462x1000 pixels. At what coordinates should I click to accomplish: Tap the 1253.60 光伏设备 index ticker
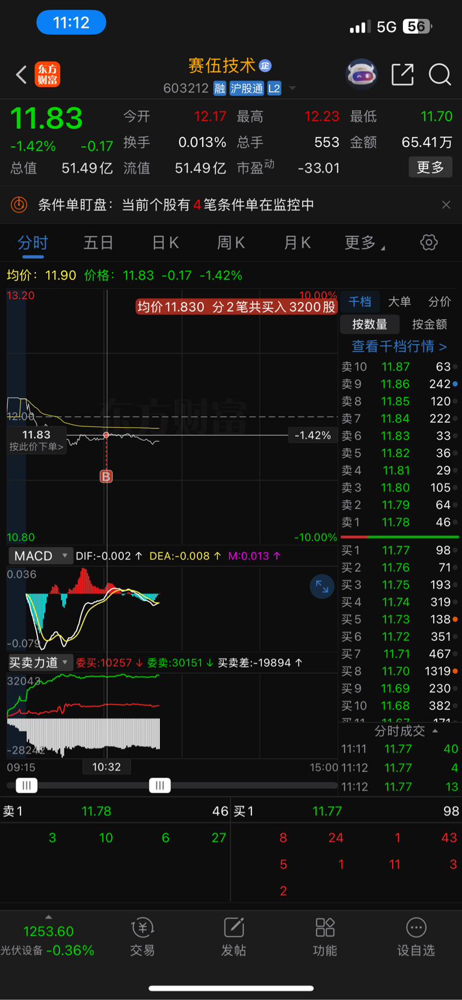point(48,940)
